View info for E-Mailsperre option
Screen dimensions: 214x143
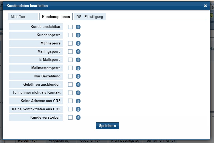[78, 60]
